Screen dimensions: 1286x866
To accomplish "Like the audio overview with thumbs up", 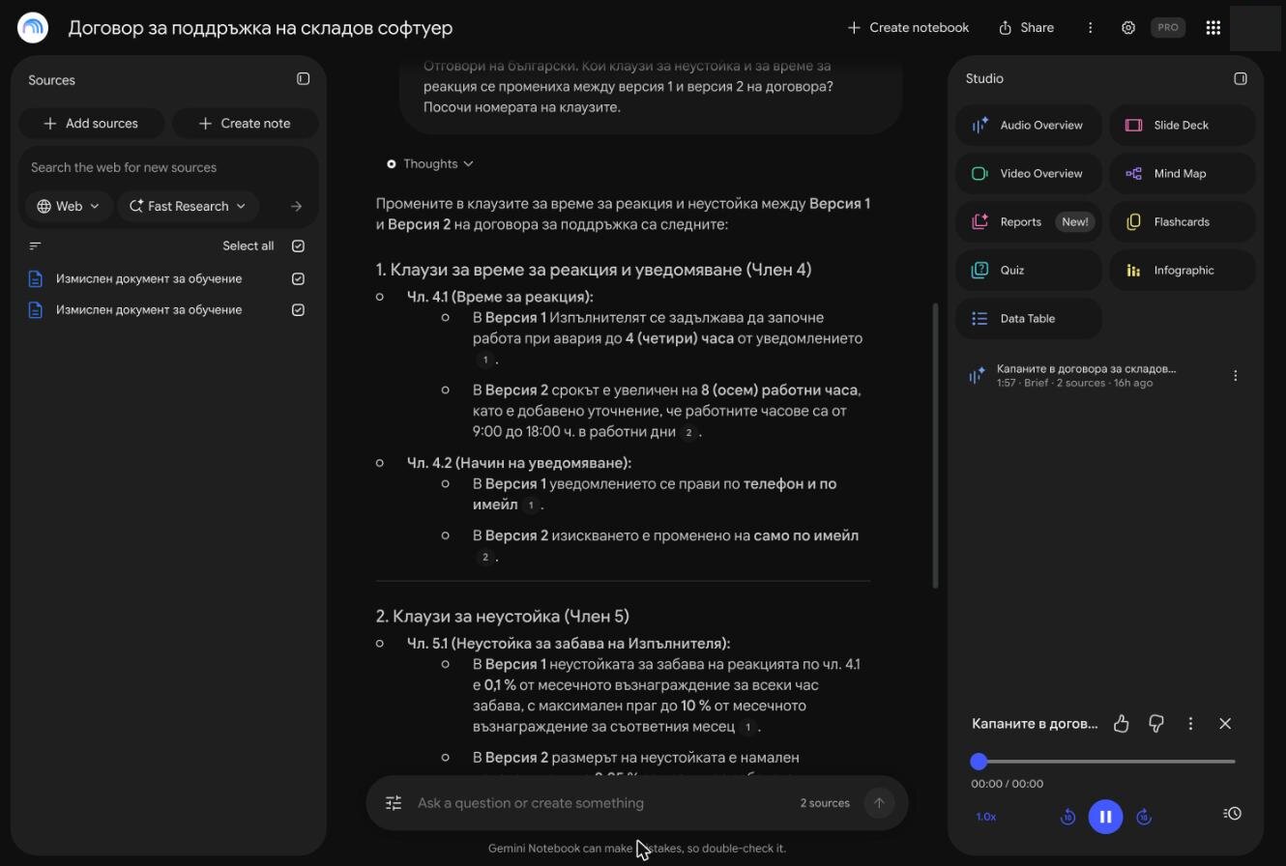I will [x=1122, y=723].
